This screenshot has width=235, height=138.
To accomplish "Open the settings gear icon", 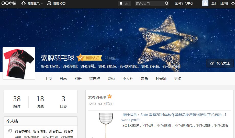I will point(233,3).
